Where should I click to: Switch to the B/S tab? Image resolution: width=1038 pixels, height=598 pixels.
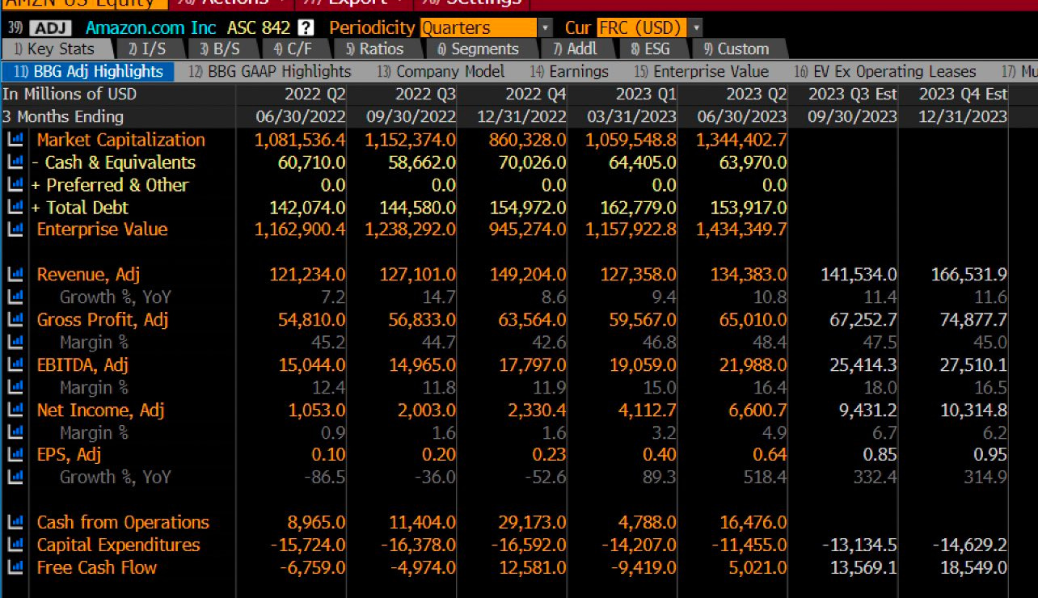click(220, 49)
